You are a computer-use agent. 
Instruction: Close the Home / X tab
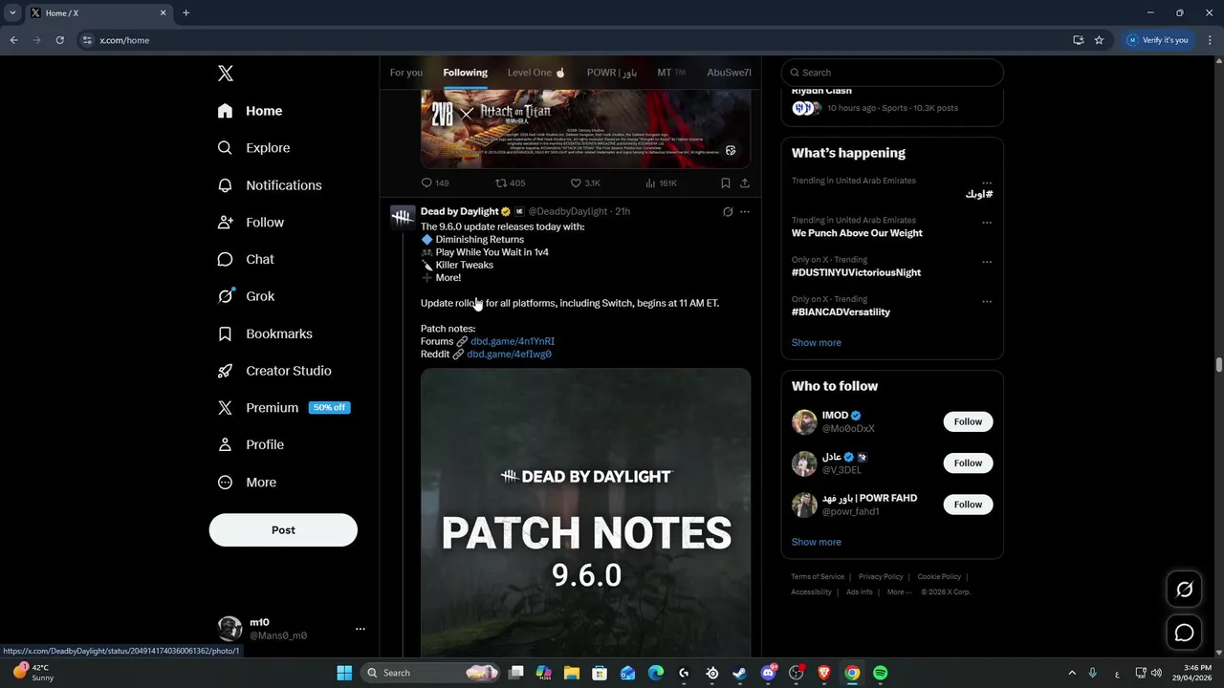163,13
